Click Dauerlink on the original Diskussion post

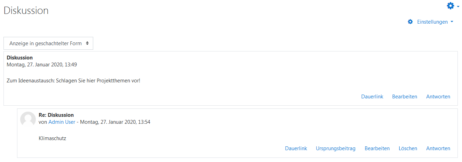click(372, 97)
